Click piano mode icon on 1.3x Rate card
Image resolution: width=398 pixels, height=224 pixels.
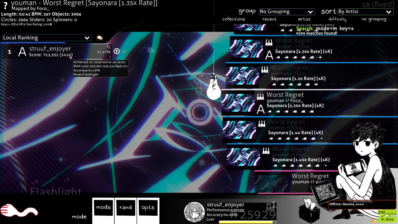coord(264,70)
